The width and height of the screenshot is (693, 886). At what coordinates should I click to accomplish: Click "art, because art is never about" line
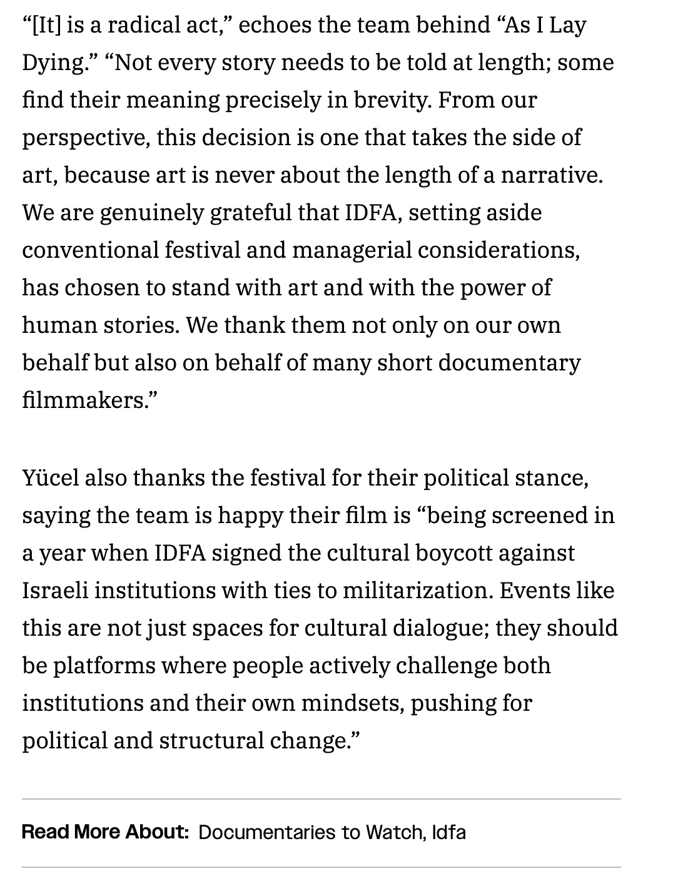[x=180, y=175]
